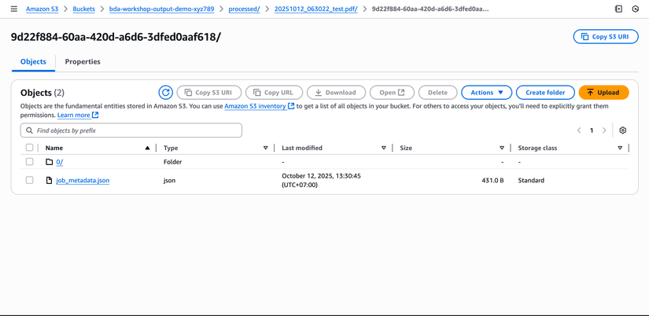Click the October 12, 2025 date cell
Viewport: 649px width, 316px height.
point(321,180)
